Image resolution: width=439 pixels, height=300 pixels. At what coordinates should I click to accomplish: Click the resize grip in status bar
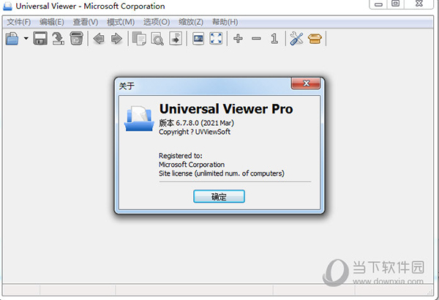429,291
